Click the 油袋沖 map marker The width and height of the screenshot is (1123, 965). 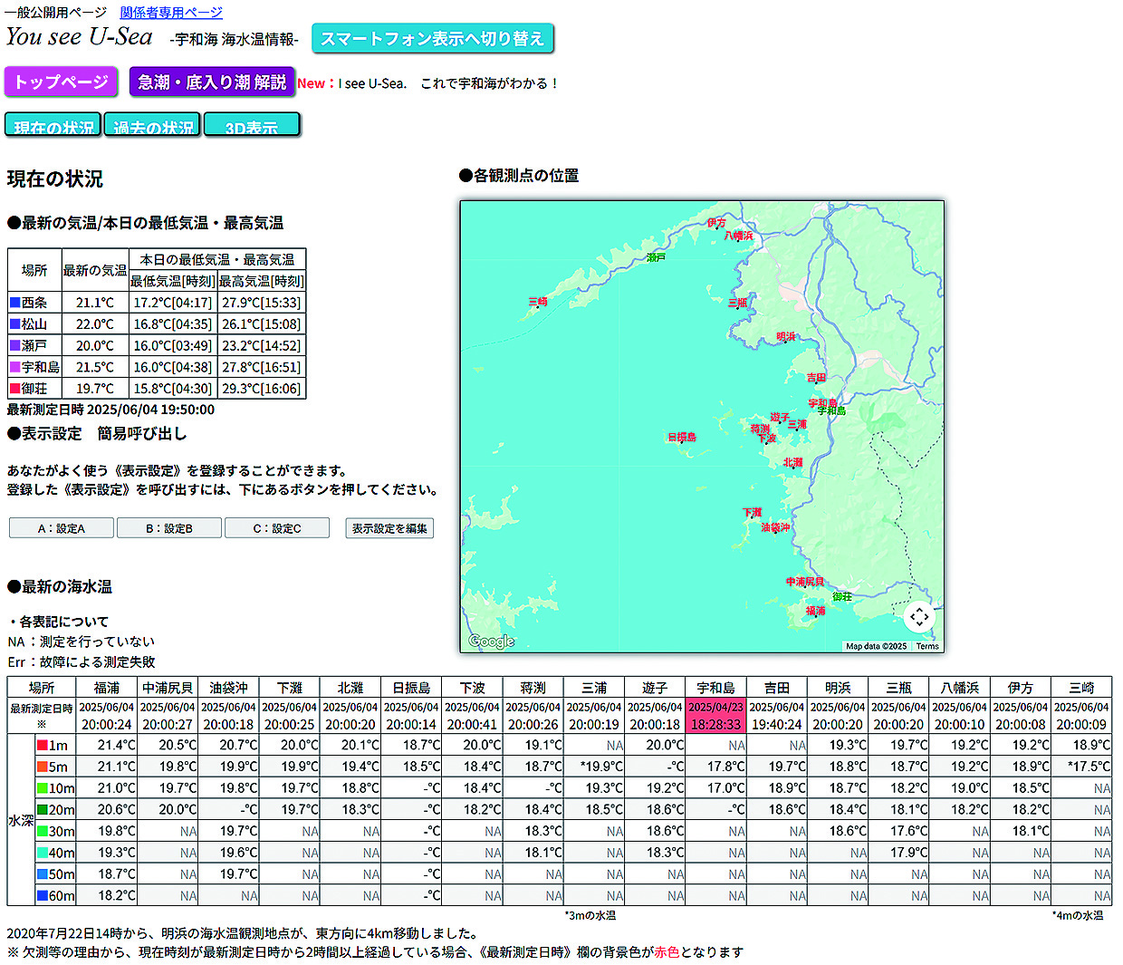point(775,527)
